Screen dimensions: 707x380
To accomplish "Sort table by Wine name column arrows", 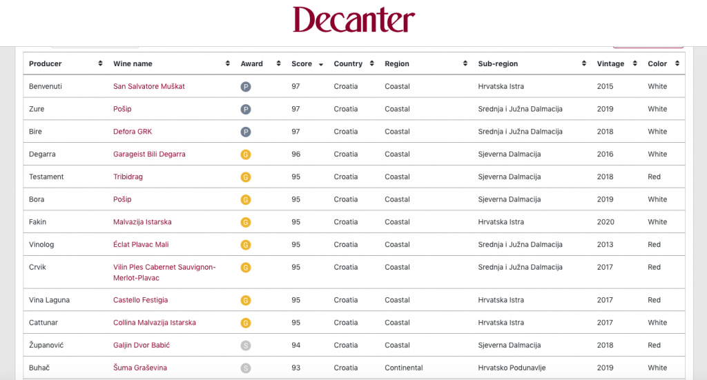I will [x=228, y=63].
